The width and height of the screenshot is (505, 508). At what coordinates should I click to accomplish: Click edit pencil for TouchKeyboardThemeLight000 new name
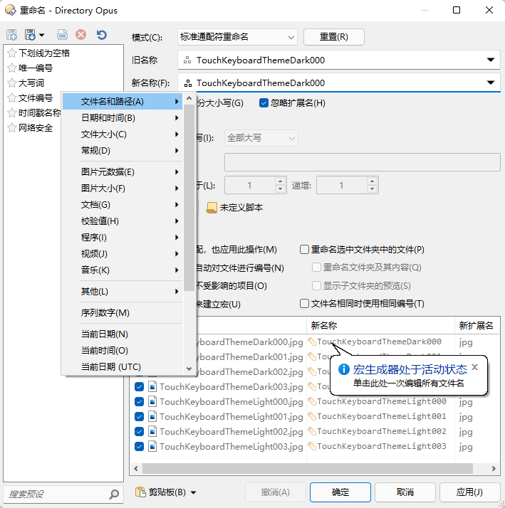pos(312,402)
